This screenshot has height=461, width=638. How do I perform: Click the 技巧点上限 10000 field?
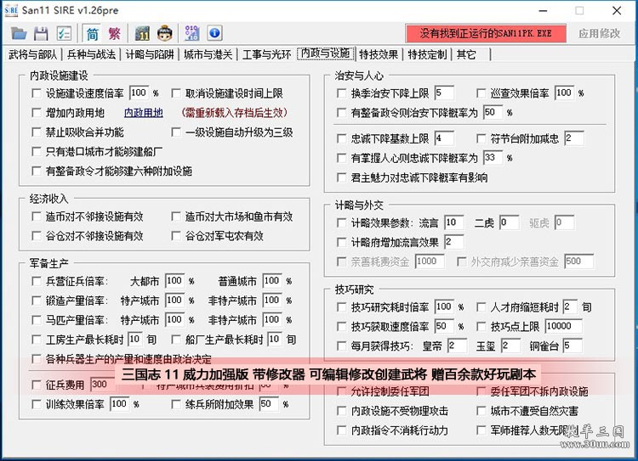[563, 326]
